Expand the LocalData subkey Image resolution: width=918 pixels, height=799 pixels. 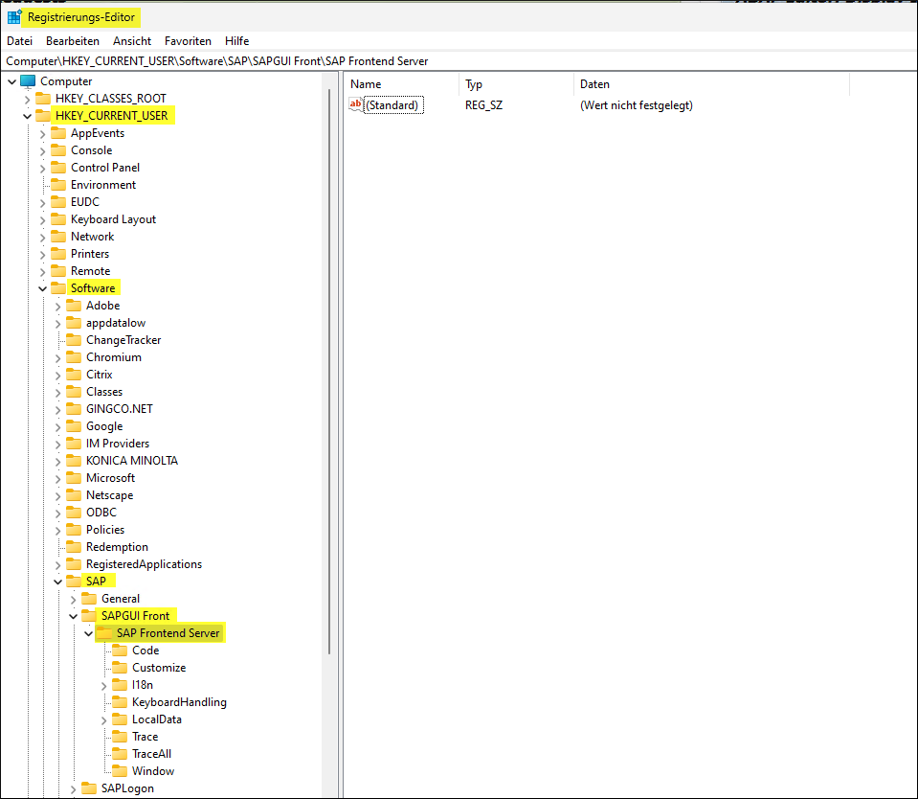click(103, 719)
